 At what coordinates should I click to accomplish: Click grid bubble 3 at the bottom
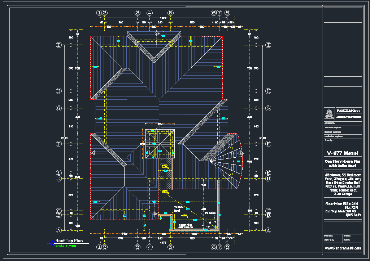pyautogui.click(x=137, y=247)
